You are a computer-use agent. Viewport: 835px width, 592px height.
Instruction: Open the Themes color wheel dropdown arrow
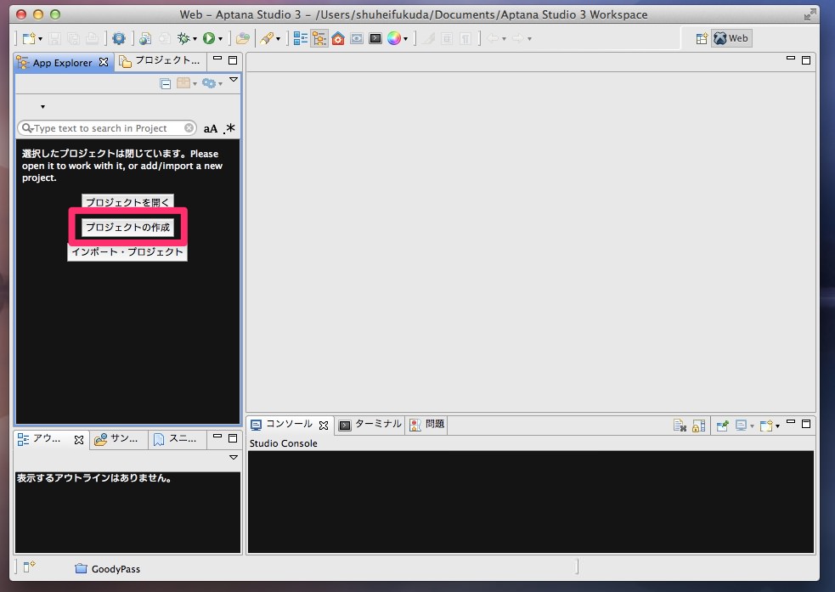pyautogui.click(x=405, y=39)
